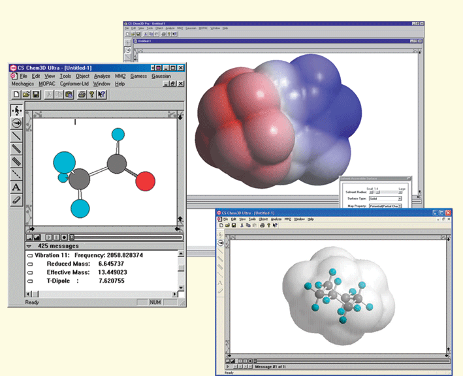The width and height of the screenshot is (463, 376).
Task: Select Trackball tool in Chem3D Pro back window
Action: coord(127,50)
